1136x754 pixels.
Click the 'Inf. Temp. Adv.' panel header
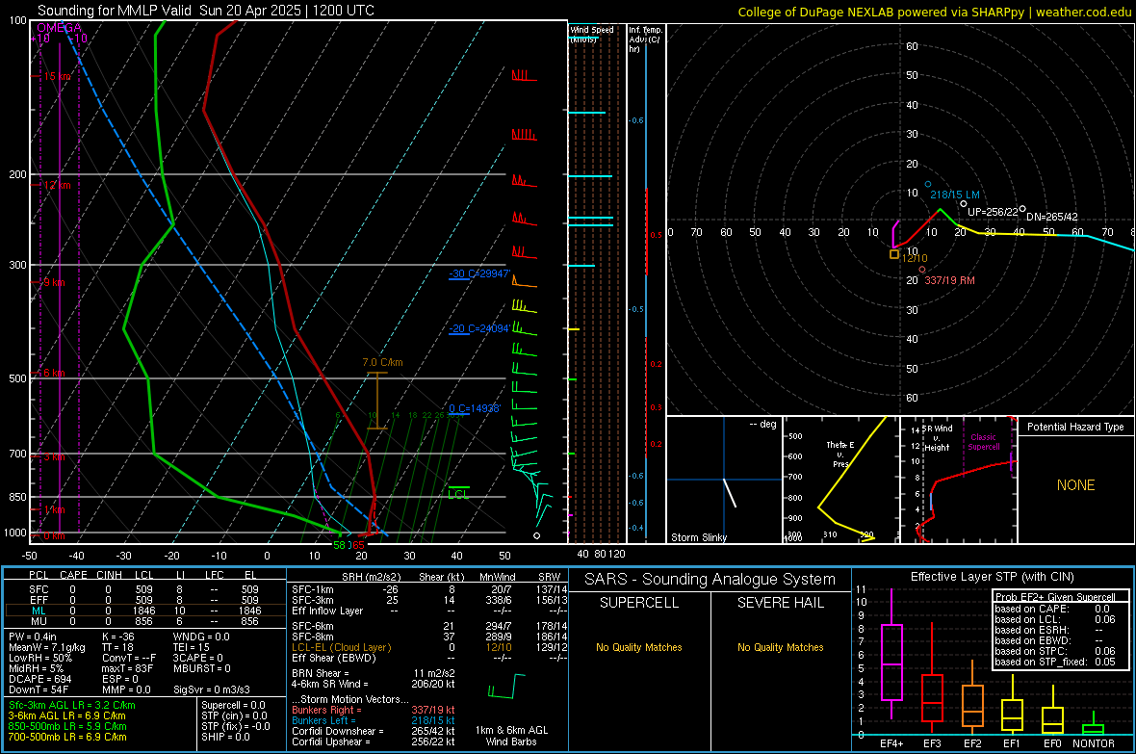pyautogui.click(x=645, y=39)
